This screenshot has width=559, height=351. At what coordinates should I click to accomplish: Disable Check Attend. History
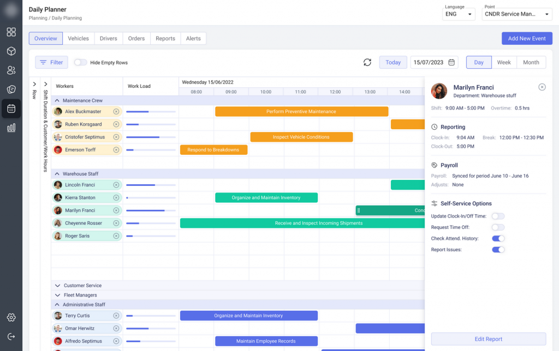coord(498,238)
